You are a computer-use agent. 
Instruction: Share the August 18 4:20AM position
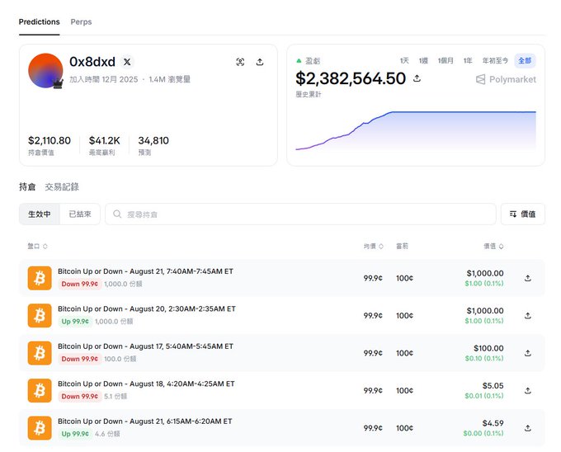click(x=528, y=390)
